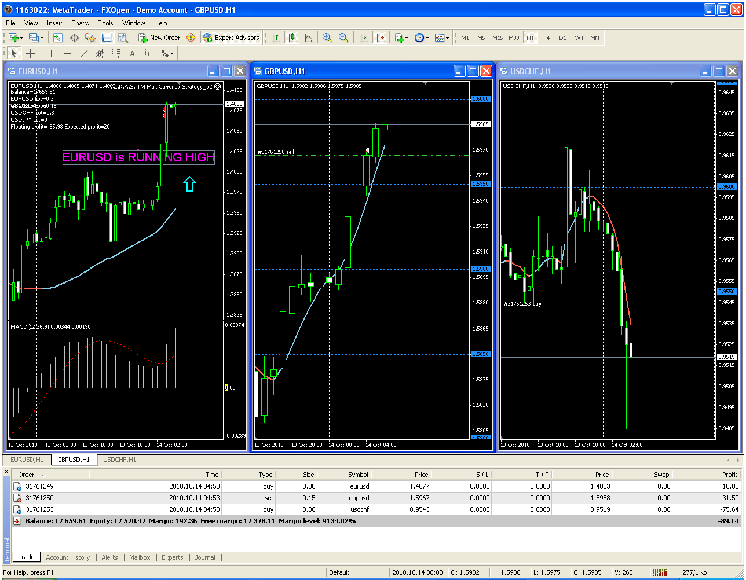Expand the new chart dropdown arrow
This screenshot has width=746, height=580.
coord(22,38)
